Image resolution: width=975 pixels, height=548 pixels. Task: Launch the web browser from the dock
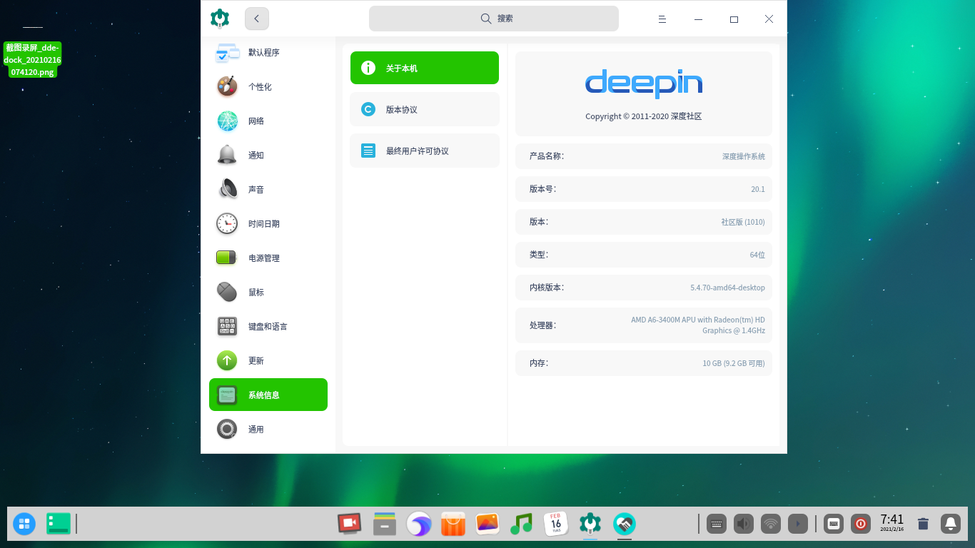click(419, 524)
